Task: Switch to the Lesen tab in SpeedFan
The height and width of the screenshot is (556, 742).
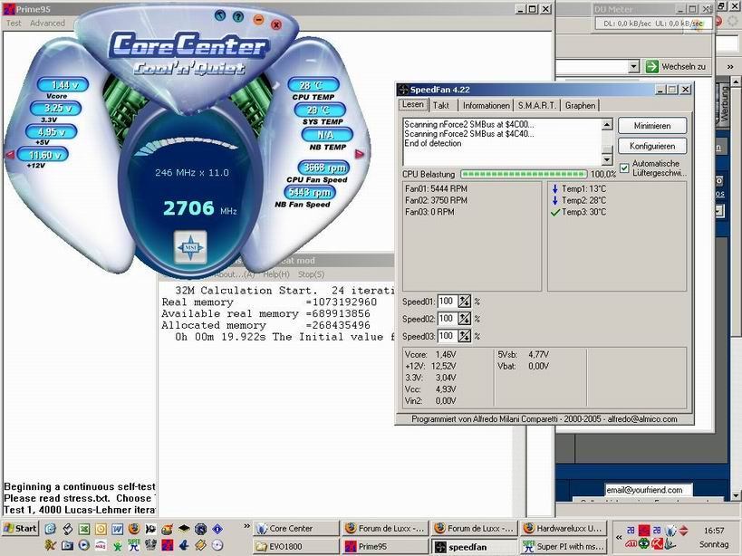Action: coord(413,104)
